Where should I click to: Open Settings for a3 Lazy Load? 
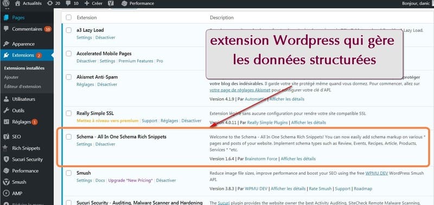84,37
